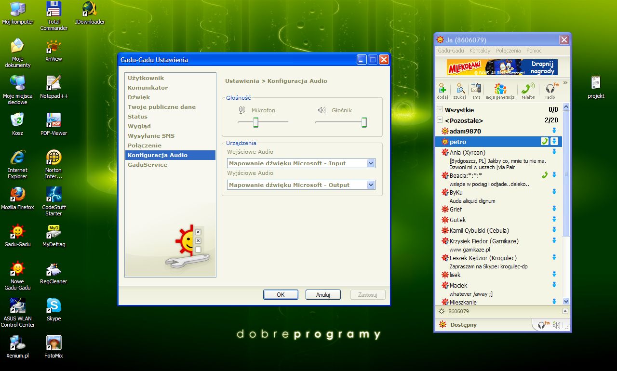This screenshot has height=371, width=617.
Task: Open JDownloader desktop icon
Action: click(x=90, y=13)
